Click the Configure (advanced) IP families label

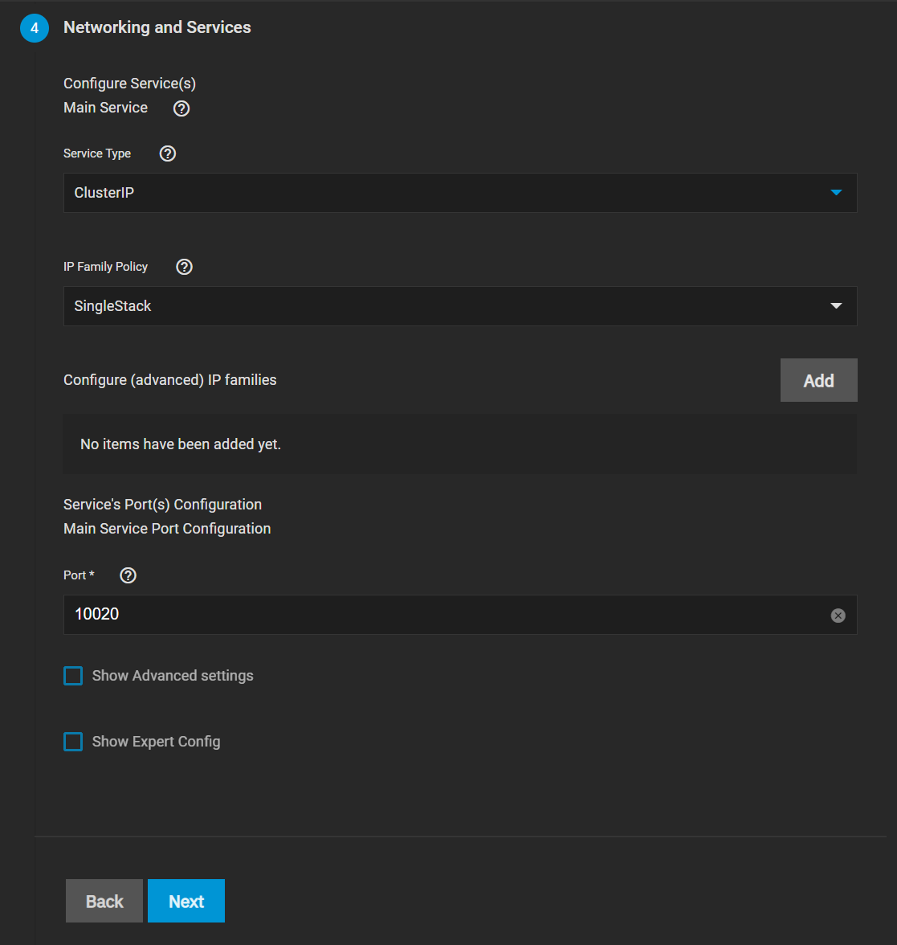click(170, 380)
